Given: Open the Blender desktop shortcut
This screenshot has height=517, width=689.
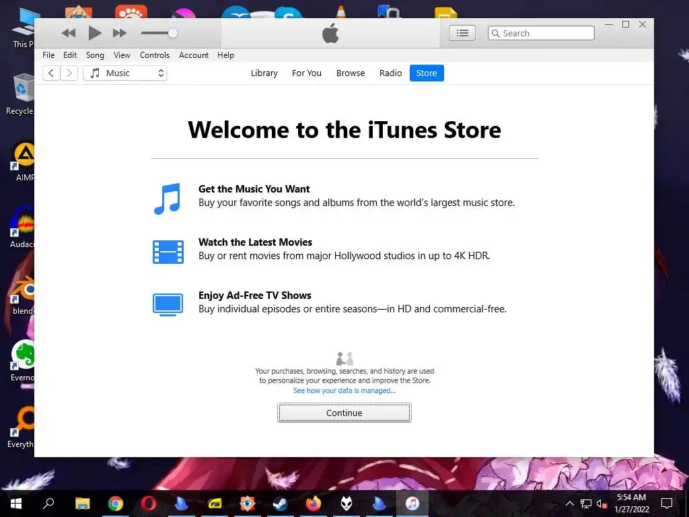Looking at the screenshot, I should 23,294.
